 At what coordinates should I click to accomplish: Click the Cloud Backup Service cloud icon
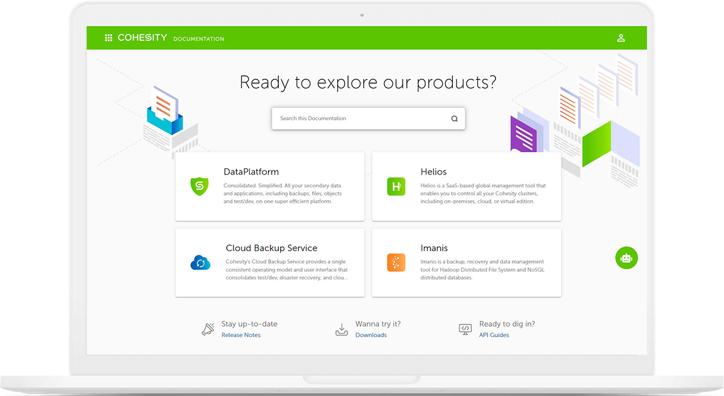pos(200,263)
